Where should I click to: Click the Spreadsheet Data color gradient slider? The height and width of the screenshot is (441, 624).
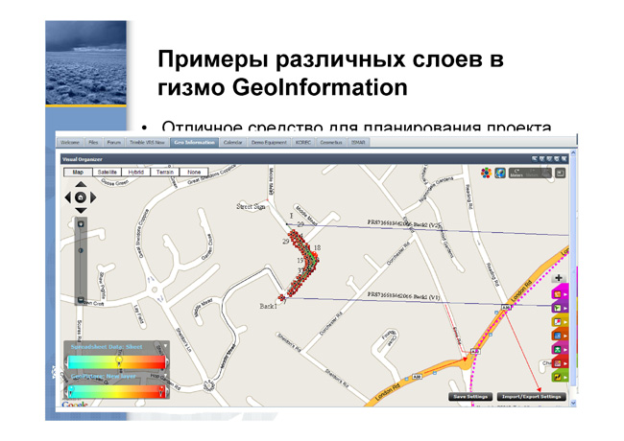point(116,362)
